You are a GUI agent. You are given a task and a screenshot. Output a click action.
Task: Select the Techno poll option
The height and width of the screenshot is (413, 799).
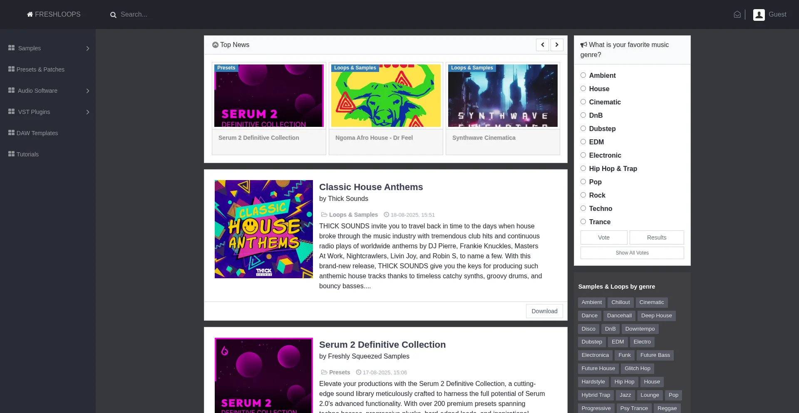point(583,208)
